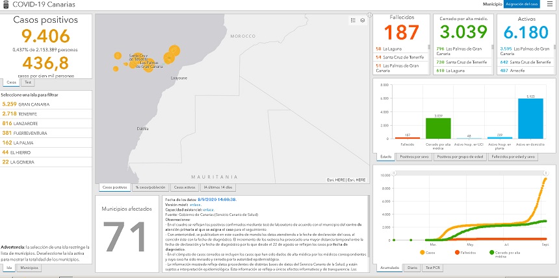The image size is (559, 278).
Task: Open the hamburger menu in the header
Action: coord(550,5)
